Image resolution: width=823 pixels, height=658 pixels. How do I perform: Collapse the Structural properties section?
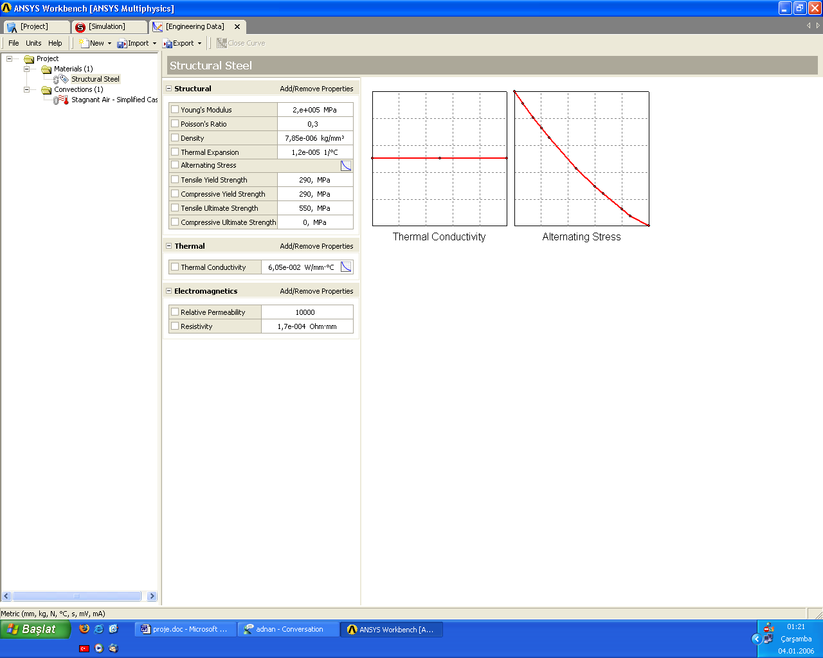point(169,89)
